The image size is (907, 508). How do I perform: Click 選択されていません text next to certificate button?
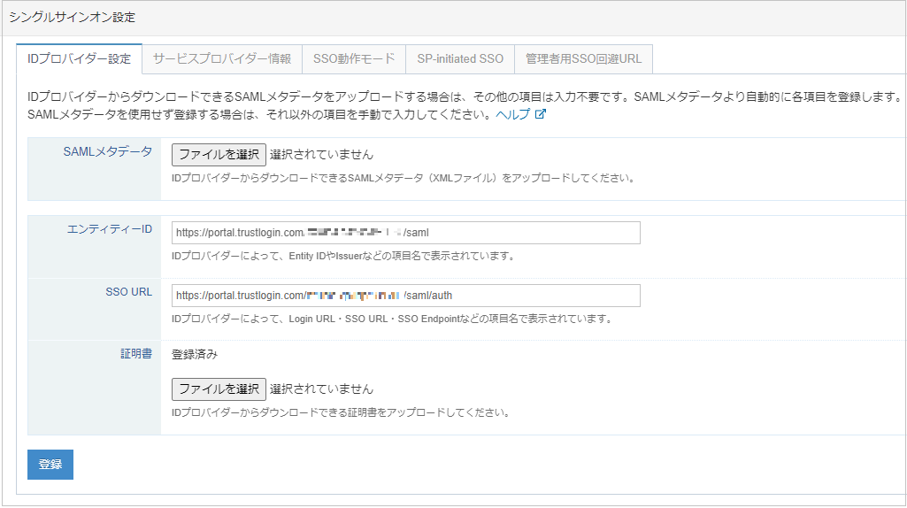[321, 389]
